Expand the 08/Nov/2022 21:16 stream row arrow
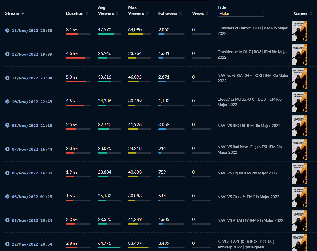 7,125
